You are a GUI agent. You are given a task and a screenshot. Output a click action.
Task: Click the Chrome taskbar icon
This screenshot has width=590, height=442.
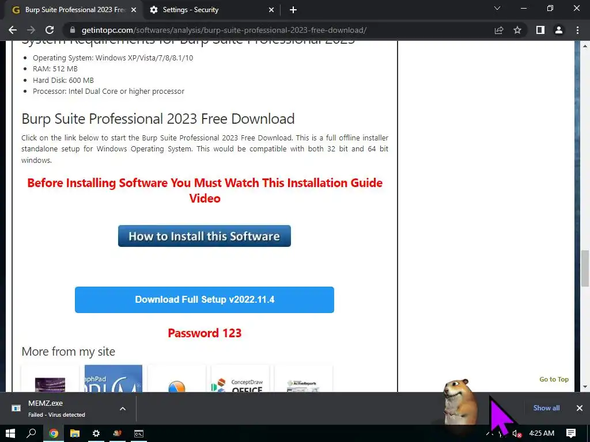54,433
